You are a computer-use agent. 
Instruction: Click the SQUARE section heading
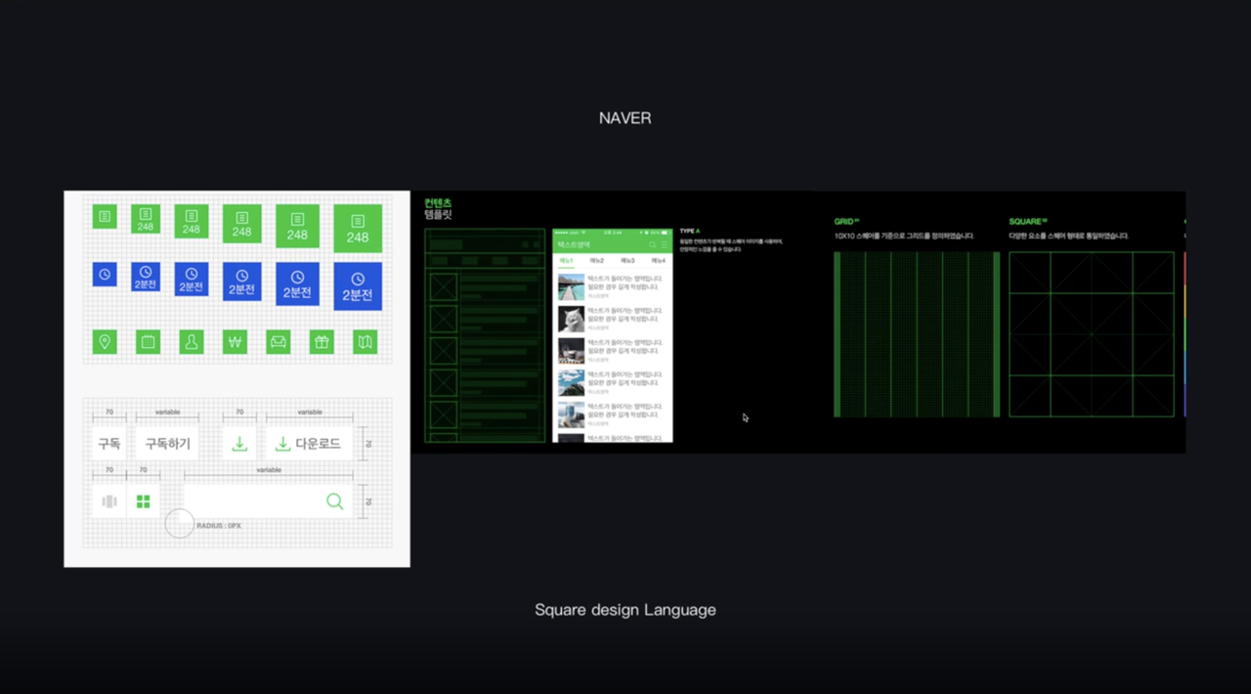point(1028,222)
